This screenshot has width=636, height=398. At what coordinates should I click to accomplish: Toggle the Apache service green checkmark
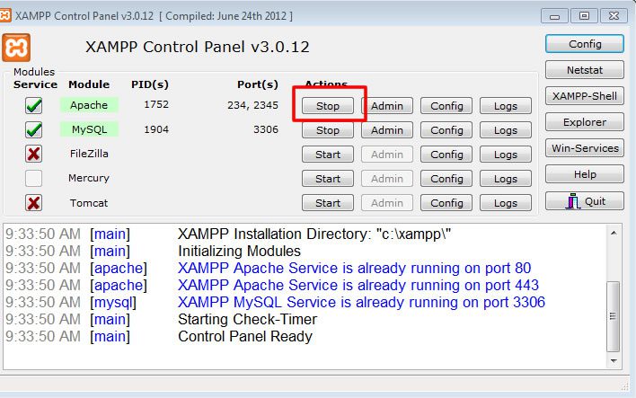pos(34,106)
